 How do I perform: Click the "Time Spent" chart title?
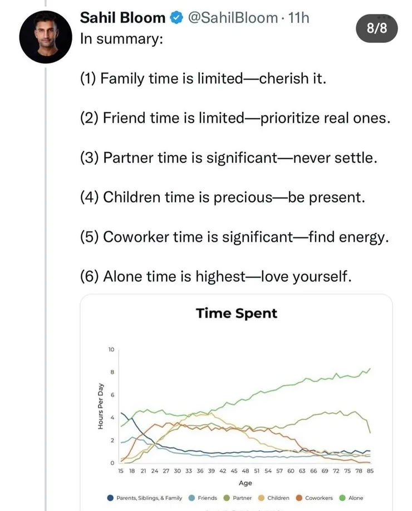236,314
